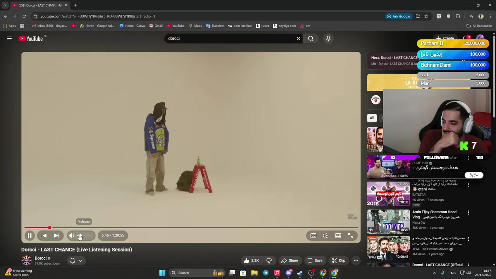The image size is (496, 279).
Task: Enter full screen mode
Action: pyautogui.click(x=351, y=236)
